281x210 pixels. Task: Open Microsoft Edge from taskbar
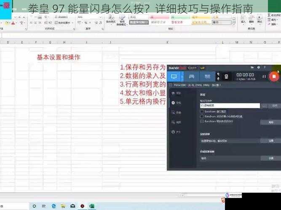[x=54, y=206]
